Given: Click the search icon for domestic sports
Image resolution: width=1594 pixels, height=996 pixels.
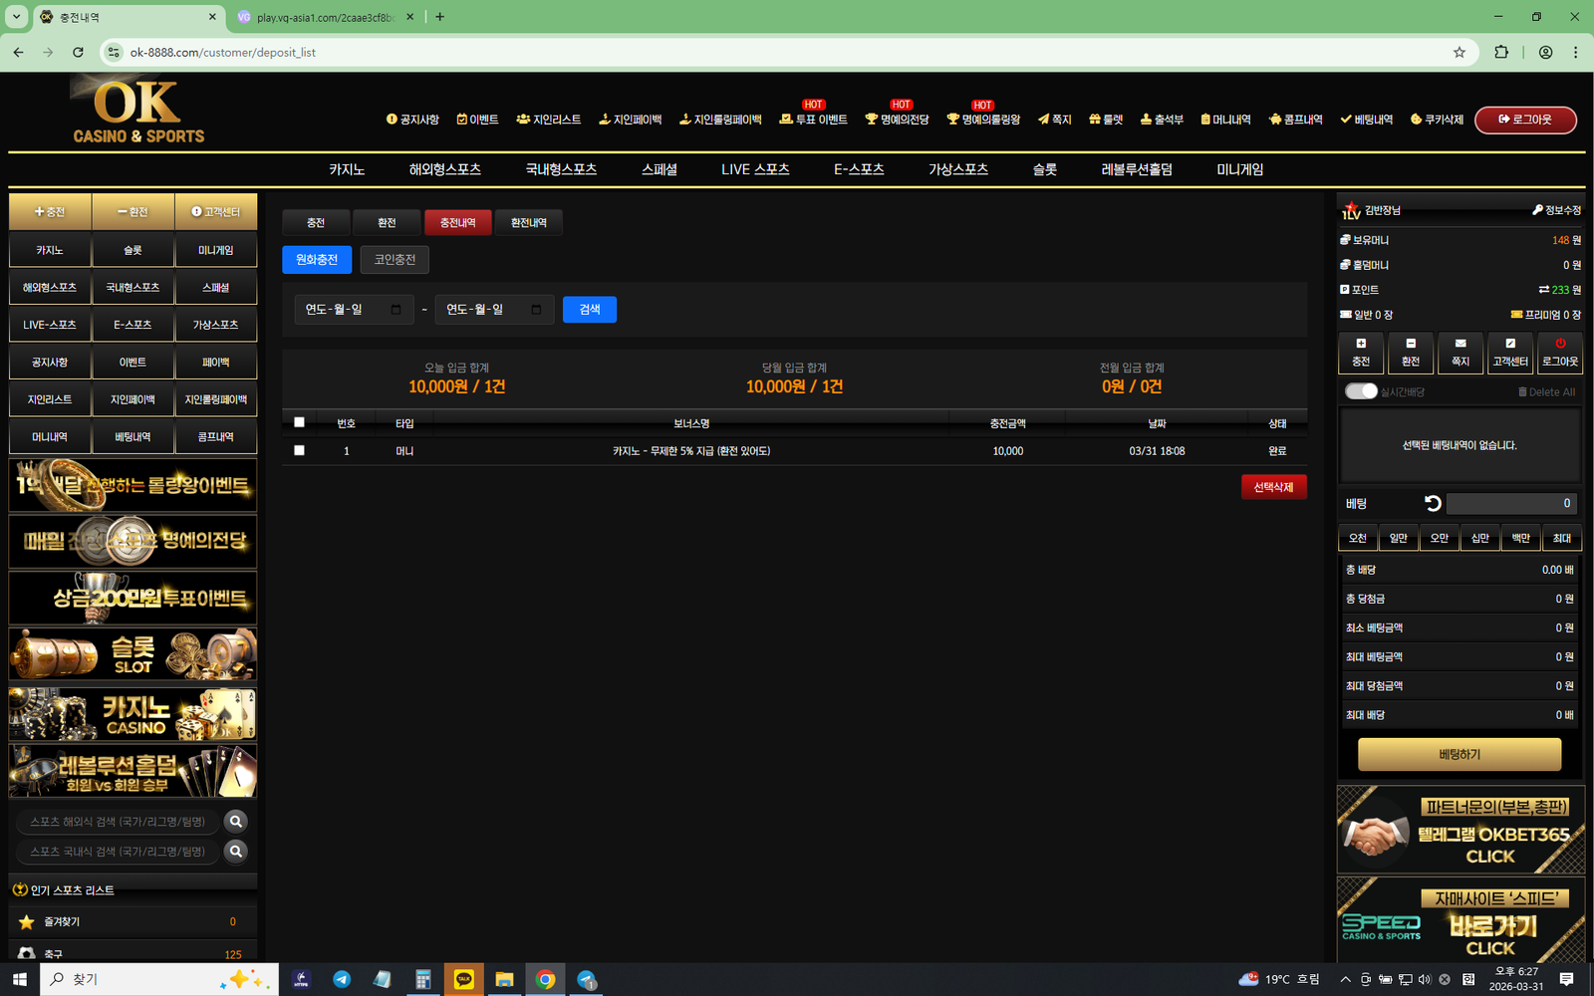Looking at the screenshot, I should point(236,852).
